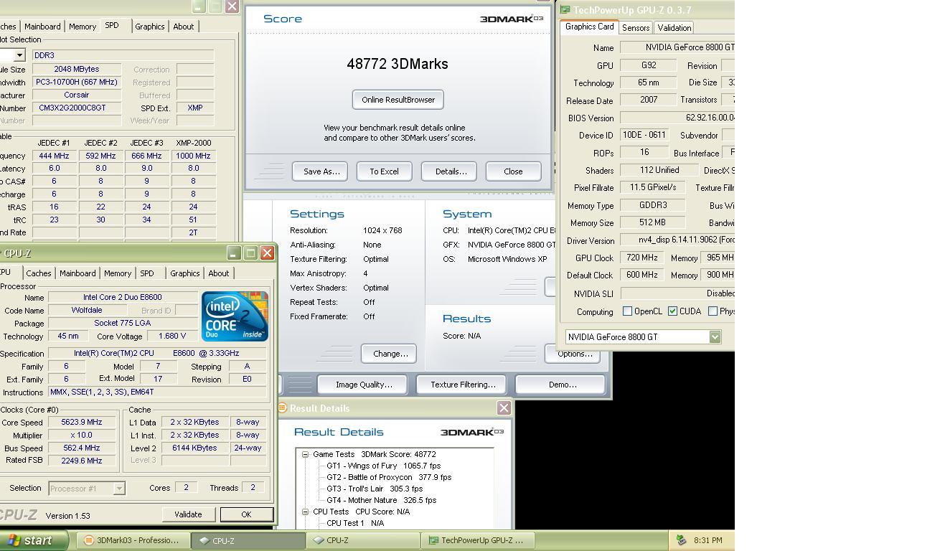Click the Intel Core 2 Duo logo

tap(235, 316)
